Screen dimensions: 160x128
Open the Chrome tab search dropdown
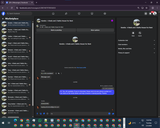tap(3, 3)
